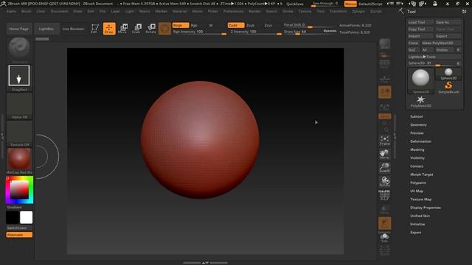Viewport: 472px width, 265px height.
Task: Open the Alpha Off selector
Action: (x=19, y=106)
